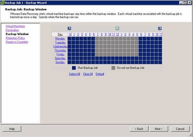Toggle the Monday 12 AM backup cell
Screen dimensions: 193x137
[69, 39]
